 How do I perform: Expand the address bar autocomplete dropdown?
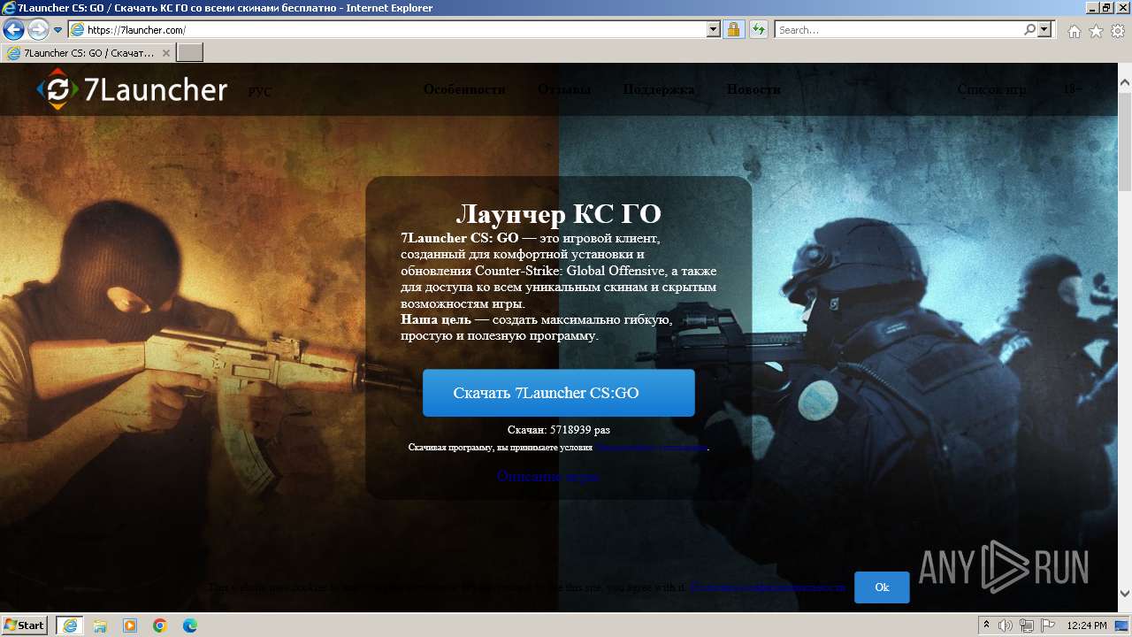tap(714, 30)
